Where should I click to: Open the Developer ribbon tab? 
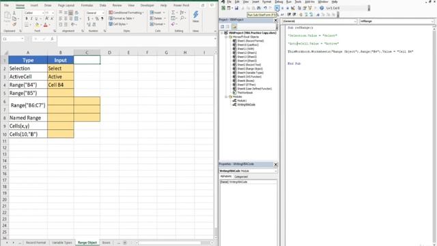click(147, 5)
